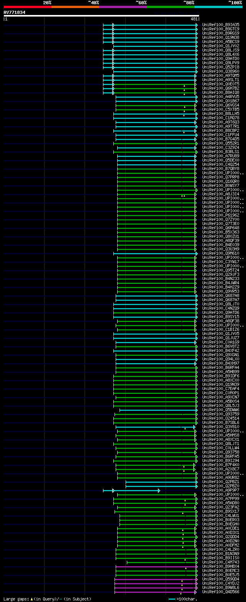Viewport: 246px width, 602px height.
Task: Select the UniRef100_C5XTB5 label
Action: pos(221,109)
